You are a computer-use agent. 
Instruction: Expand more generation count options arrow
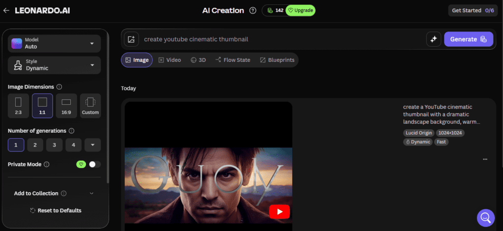(93, 145)
